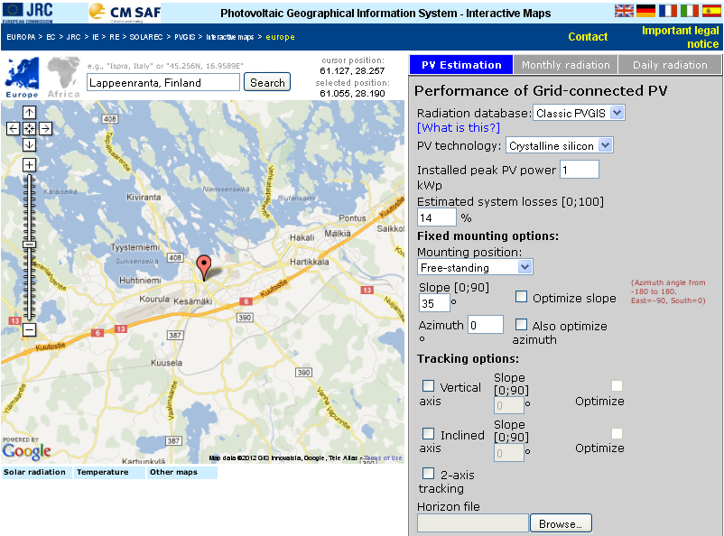This screenshot has width=724, height=536.
Task: Click the Terms of Use map link
Action: [x=384, y=458]
